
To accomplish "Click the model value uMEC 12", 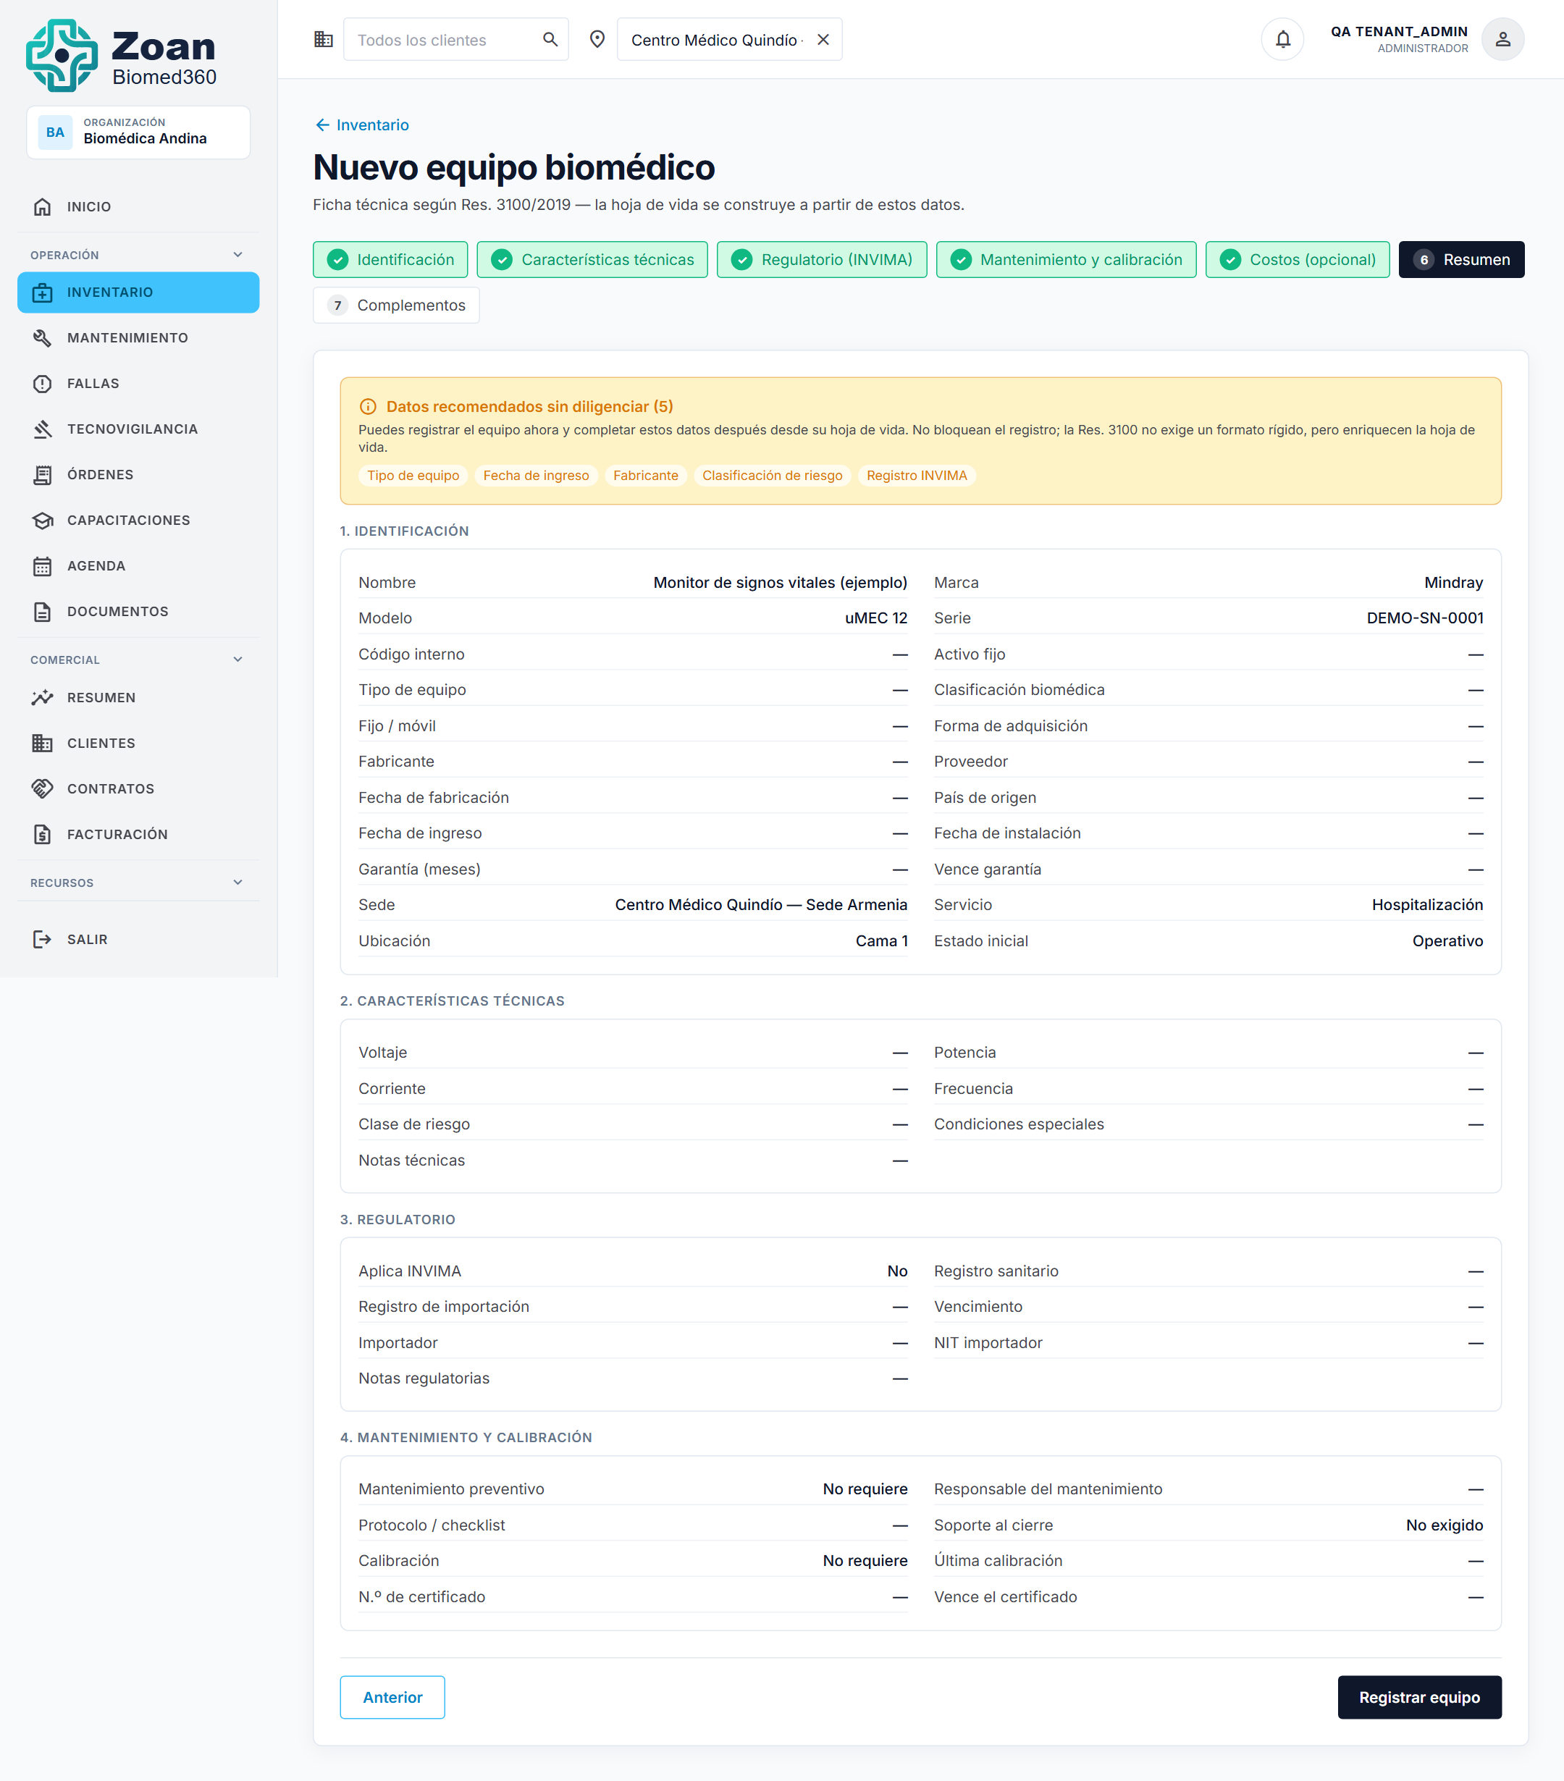I will [875, 618].
